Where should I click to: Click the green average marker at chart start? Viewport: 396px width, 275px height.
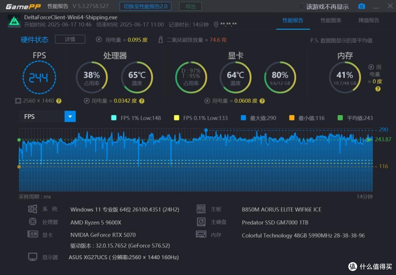pyautogui.click(x=19, y=140)
